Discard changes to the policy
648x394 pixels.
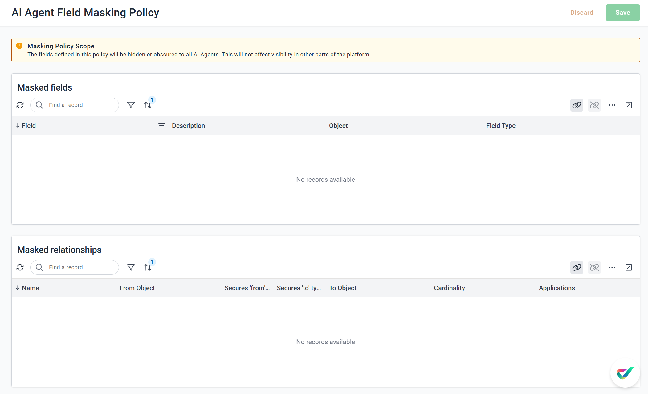(x=581, y=13)
